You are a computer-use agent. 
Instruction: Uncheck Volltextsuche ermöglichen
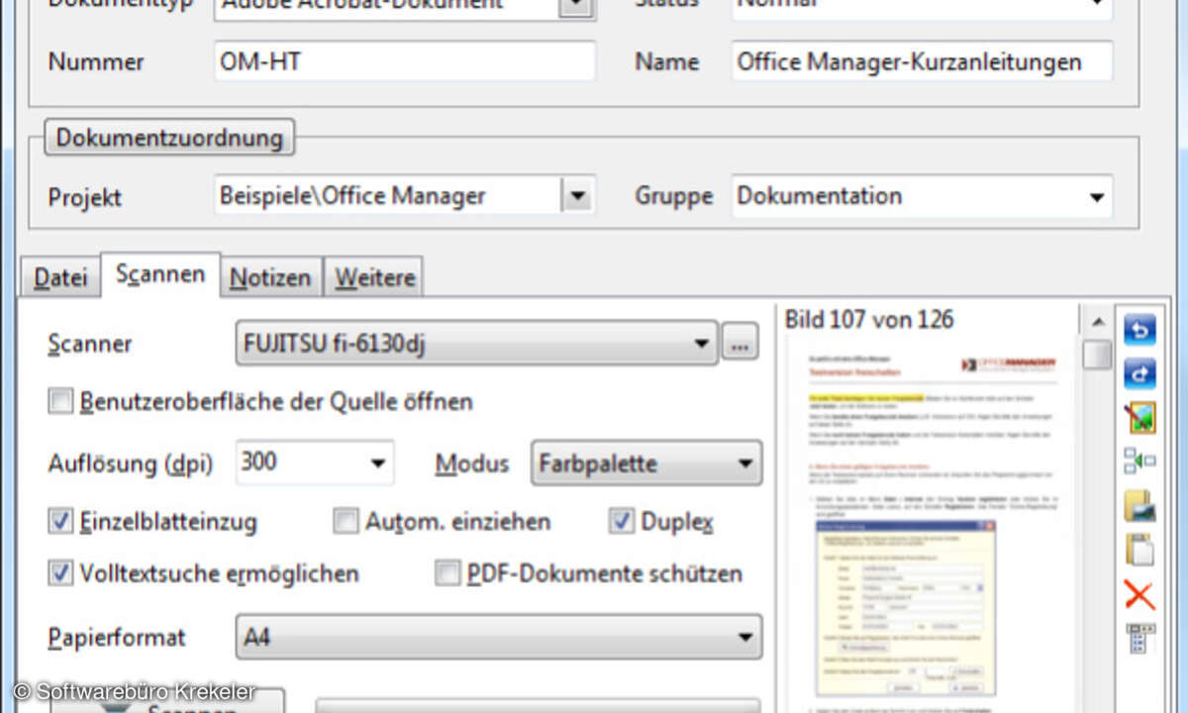pos(61,572)
